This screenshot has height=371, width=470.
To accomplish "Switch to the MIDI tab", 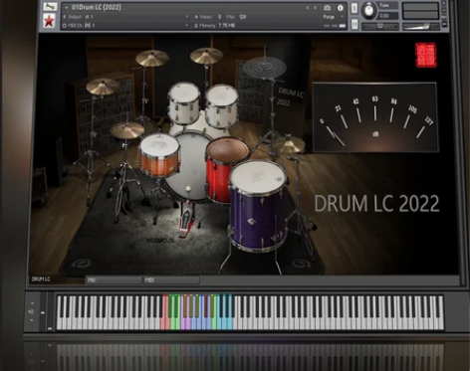I will pyautogui.click(x=171, y=280).
